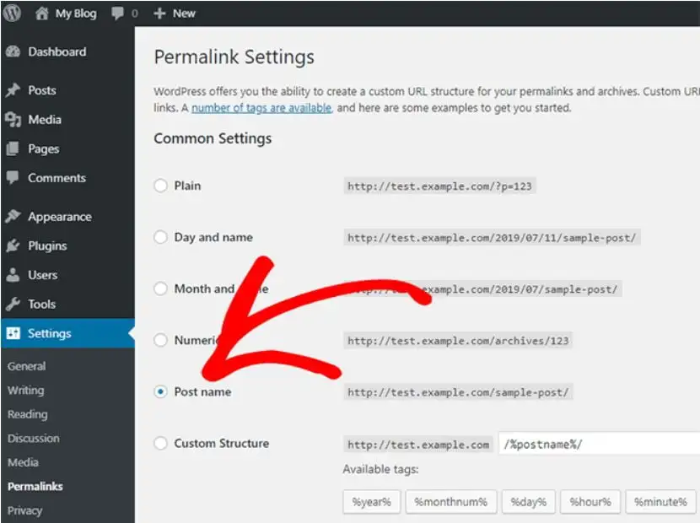The width and height of the screenshot is (700, 523).
Task: Open My Blog home icon
Action: click(41, 13)
